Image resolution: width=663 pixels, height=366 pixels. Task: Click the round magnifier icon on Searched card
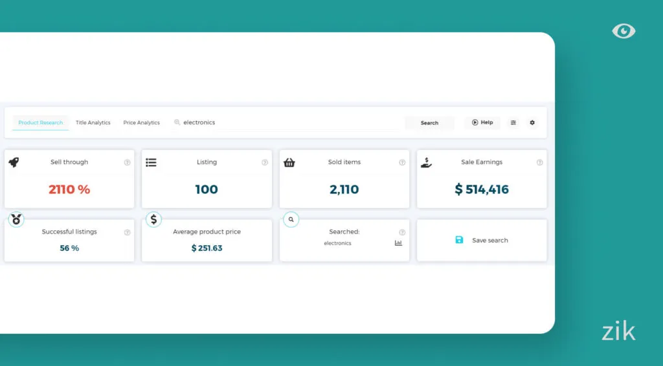291,219
